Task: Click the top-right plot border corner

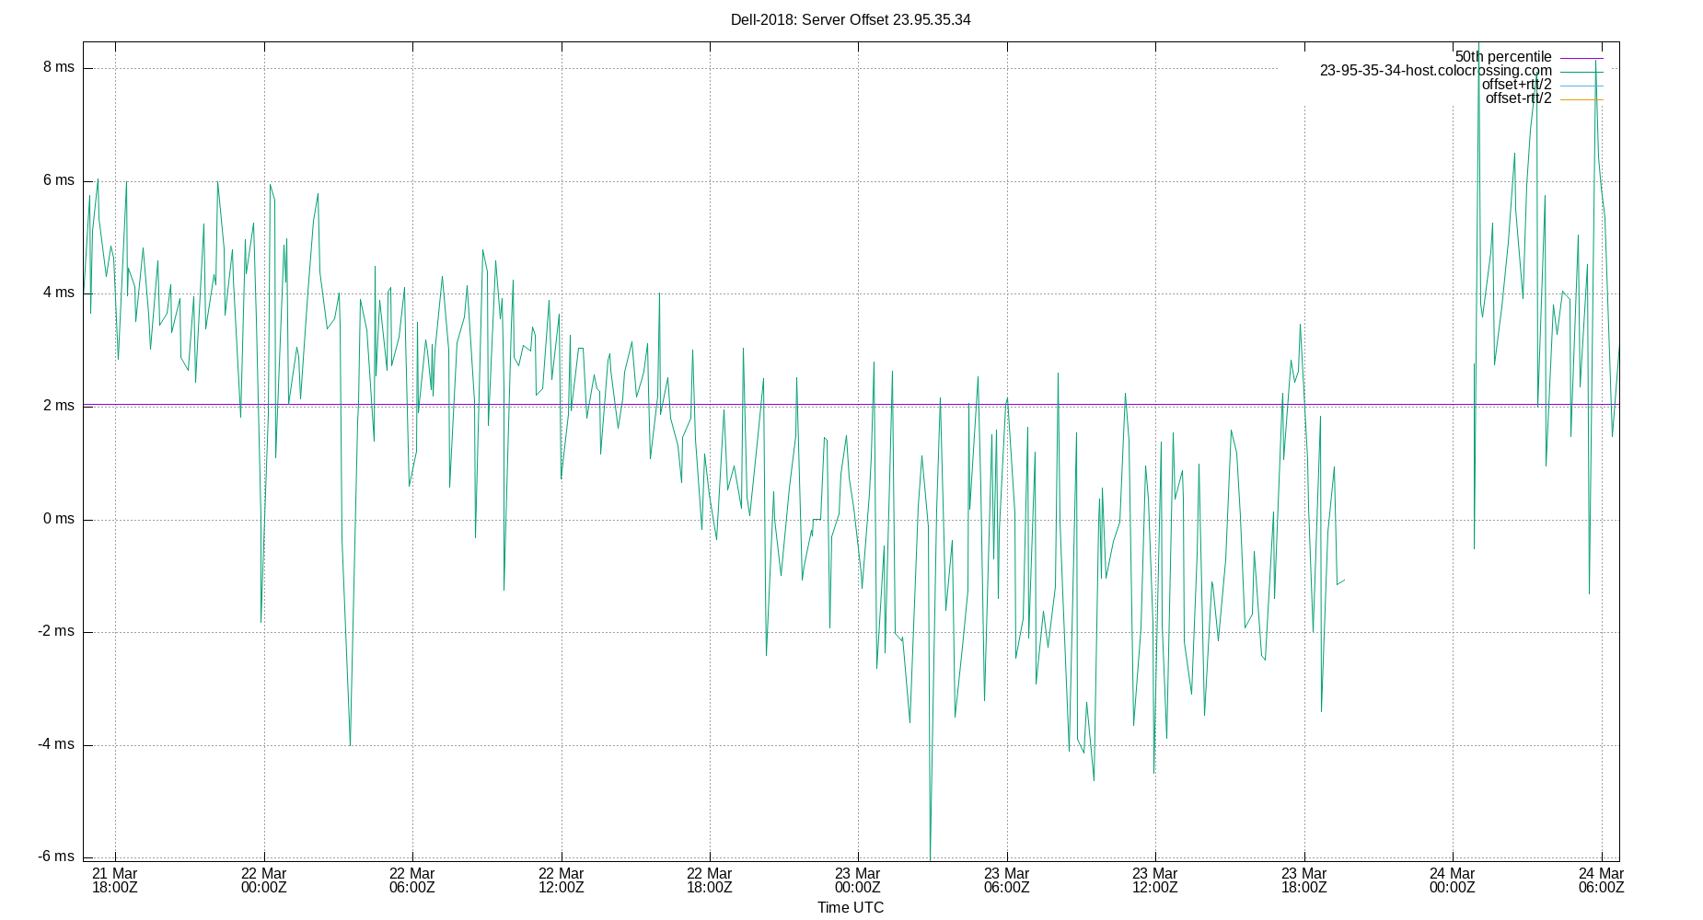Action: 1618,41
